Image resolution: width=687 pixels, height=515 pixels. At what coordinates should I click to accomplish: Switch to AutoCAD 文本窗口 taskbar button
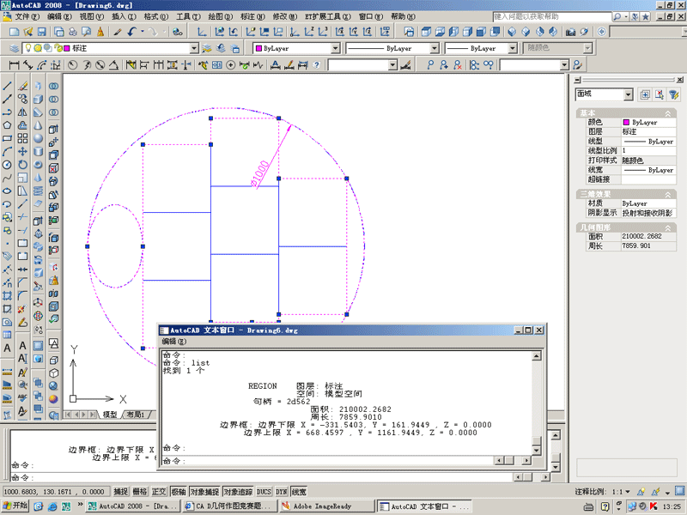(x=424, y=506)
